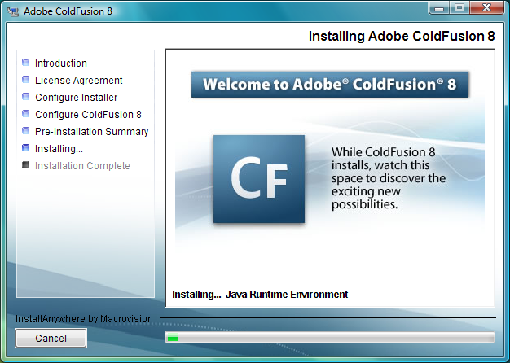Click the blue CF ColdFusion logo
The height and width of the screenshot is (363, 510).
click(258, 179)
